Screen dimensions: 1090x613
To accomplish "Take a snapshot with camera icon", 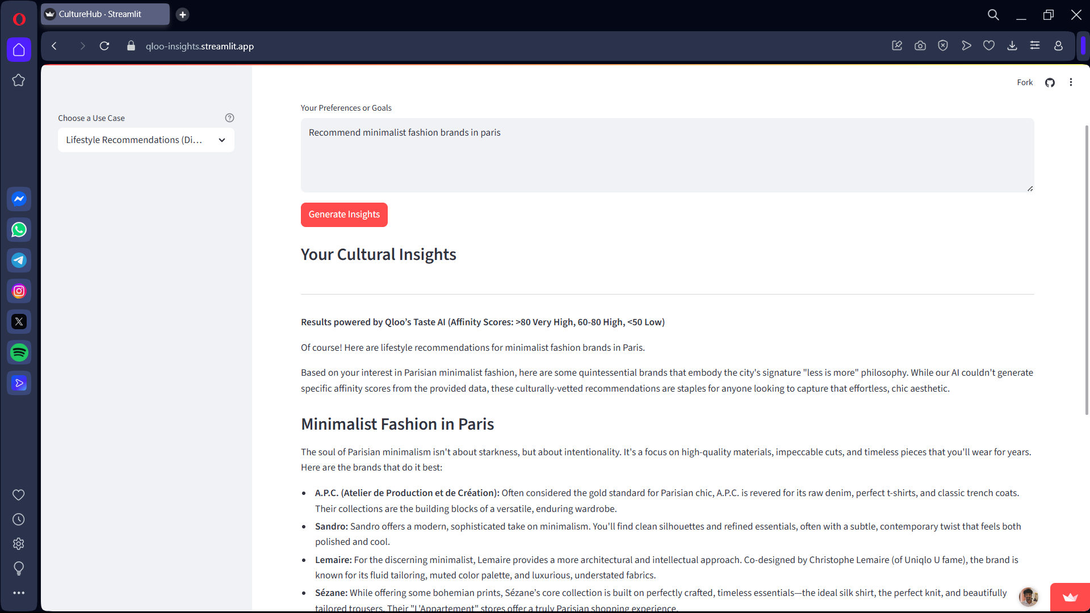I will [920, 46].
